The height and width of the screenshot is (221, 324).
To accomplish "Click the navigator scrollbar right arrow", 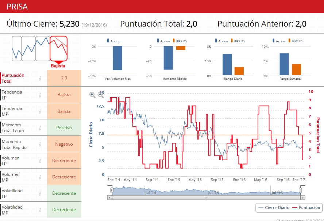I will pos(303,197).
